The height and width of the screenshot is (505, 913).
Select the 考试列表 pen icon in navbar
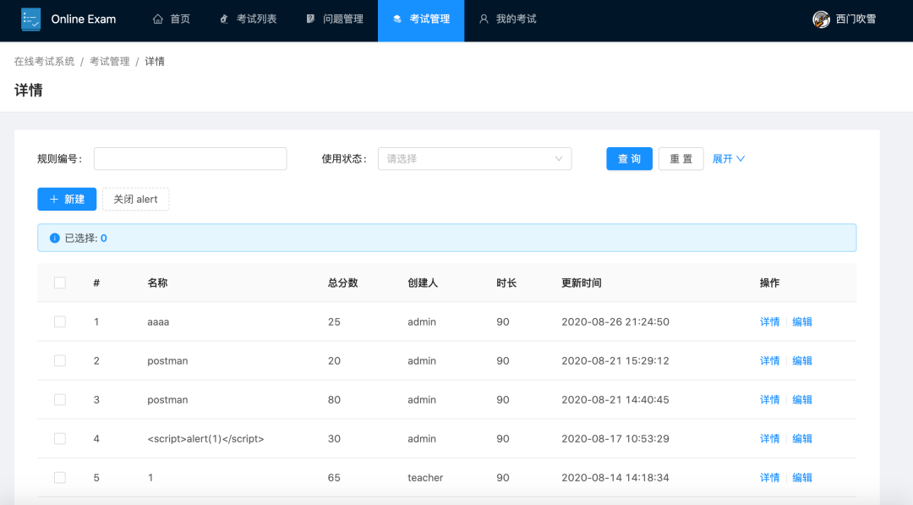click(221, 19)
